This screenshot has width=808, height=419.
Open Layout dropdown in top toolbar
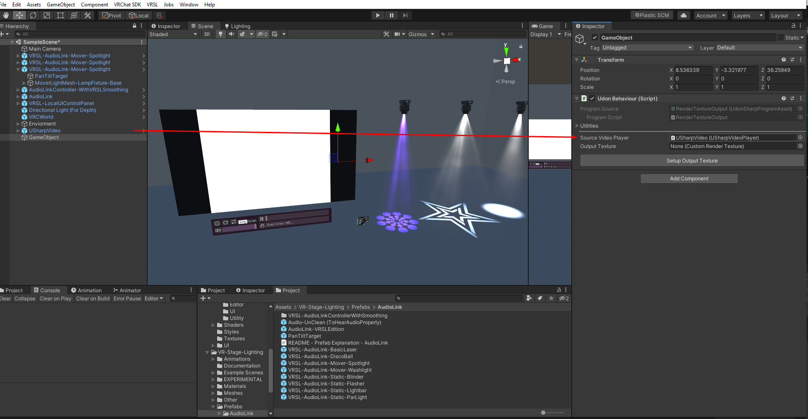click(786, 15)
